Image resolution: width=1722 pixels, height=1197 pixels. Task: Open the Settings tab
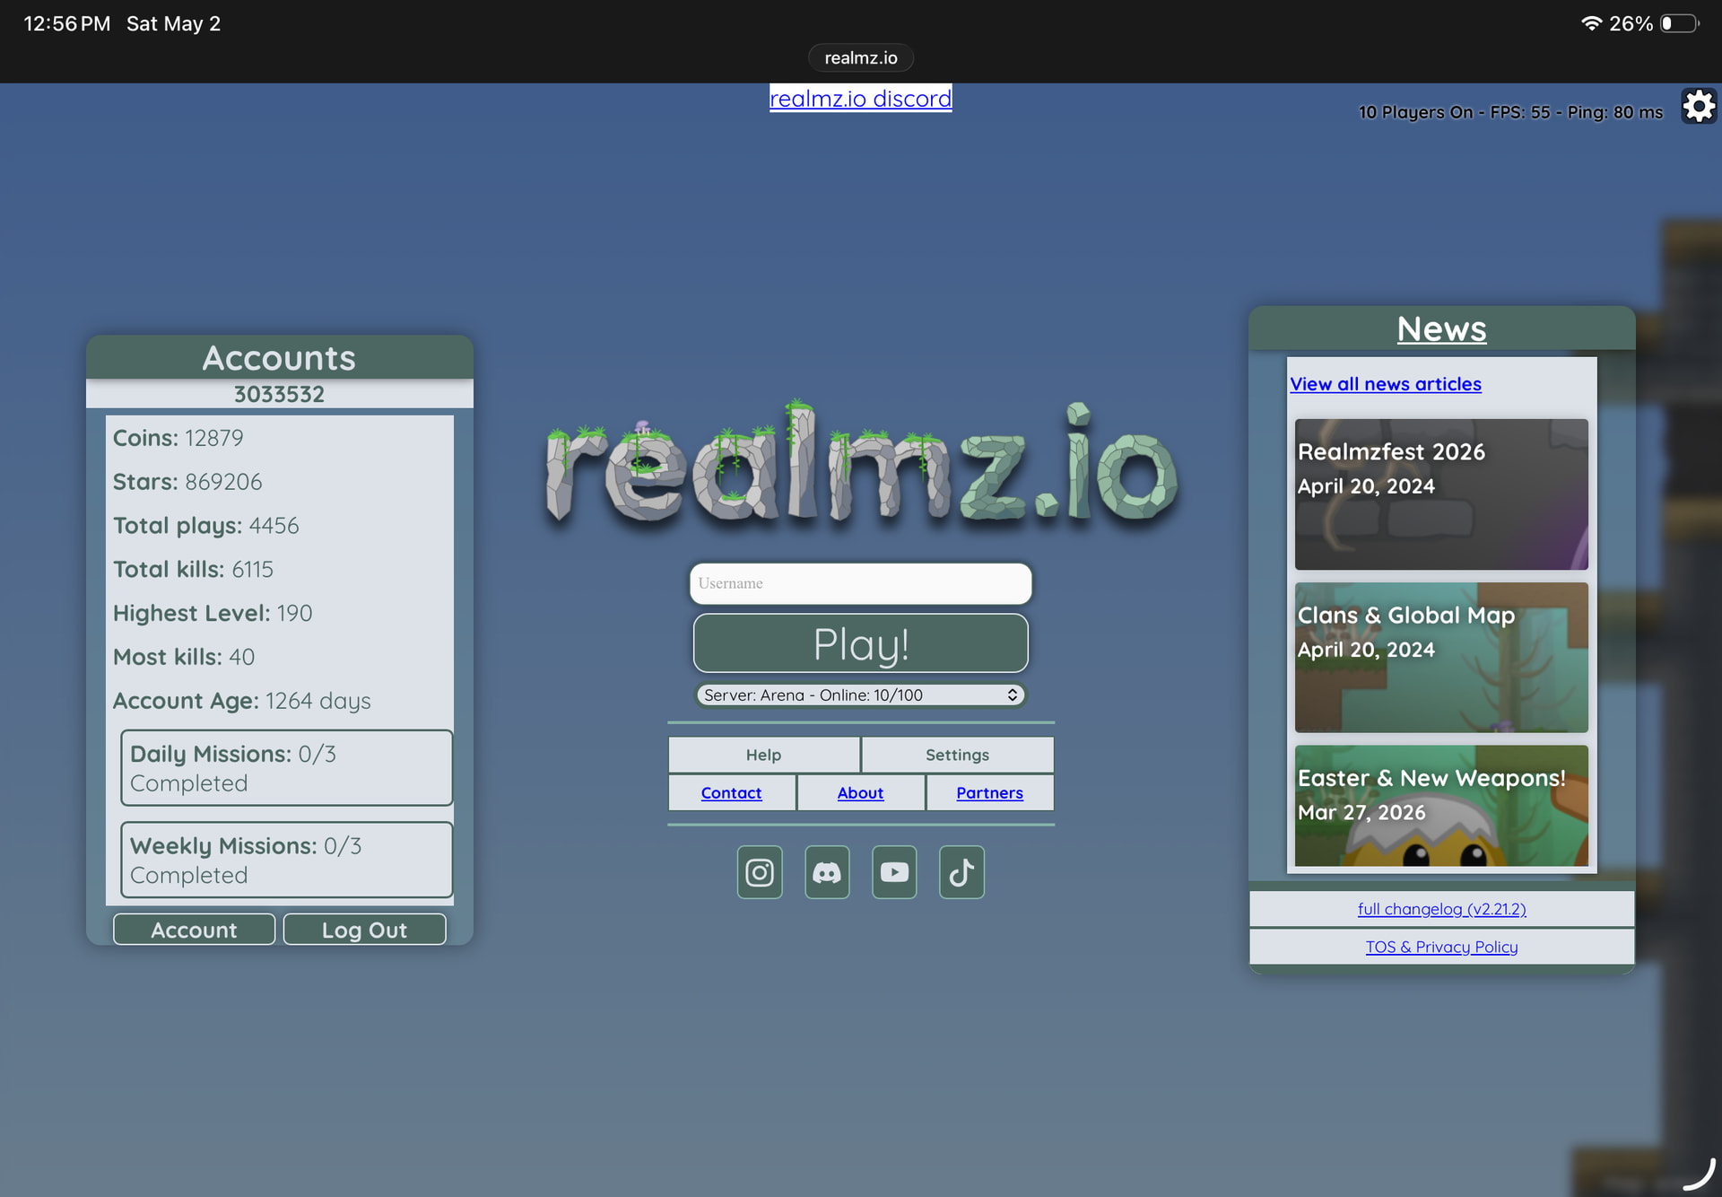(958, 755)
